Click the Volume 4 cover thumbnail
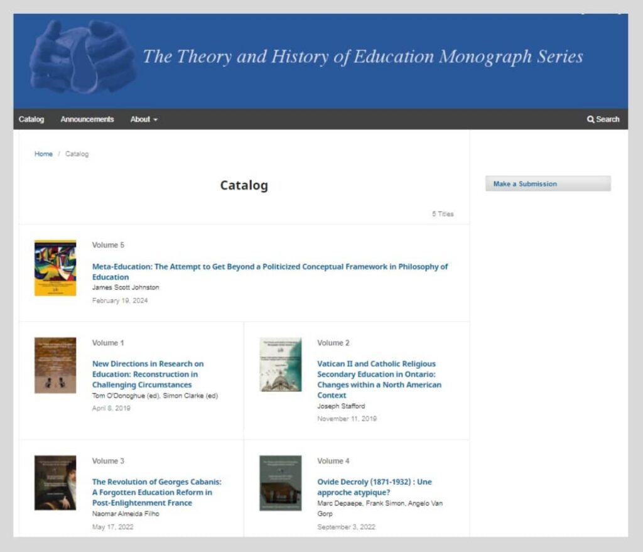643x552 pixels. tap(279, 483)
